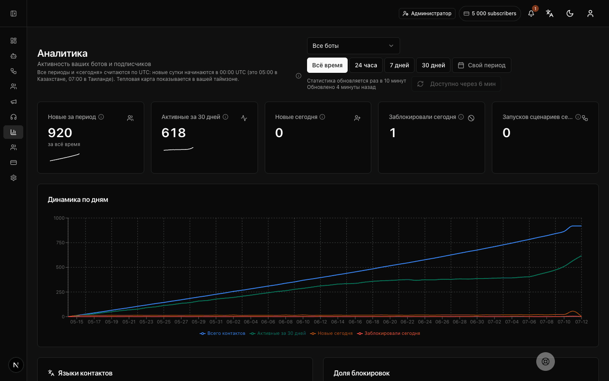Click the 5 000 subscribers plan button

click(490, 14)
